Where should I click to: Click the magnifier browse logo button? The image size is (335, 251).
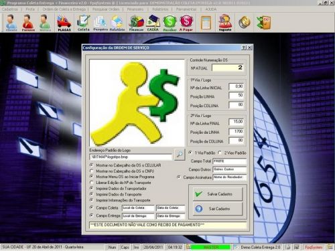point(180,155)
